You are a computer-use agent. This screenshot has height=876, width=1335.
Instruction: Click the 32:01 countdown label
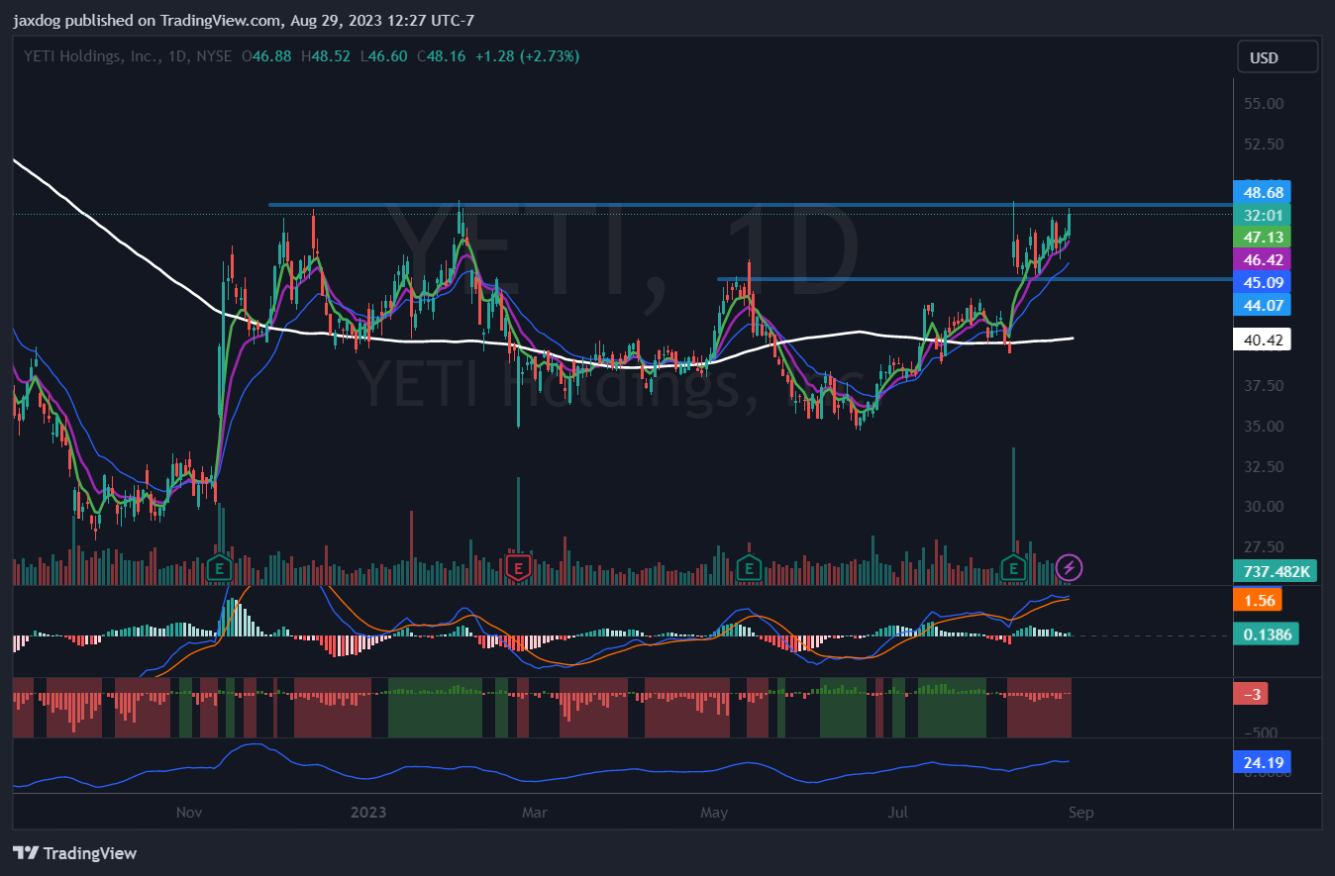[1262, 215]
